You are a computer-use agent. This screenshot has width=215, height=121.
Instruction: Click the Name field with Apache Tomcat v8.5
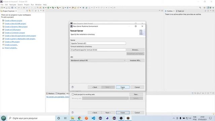[98, 43]
